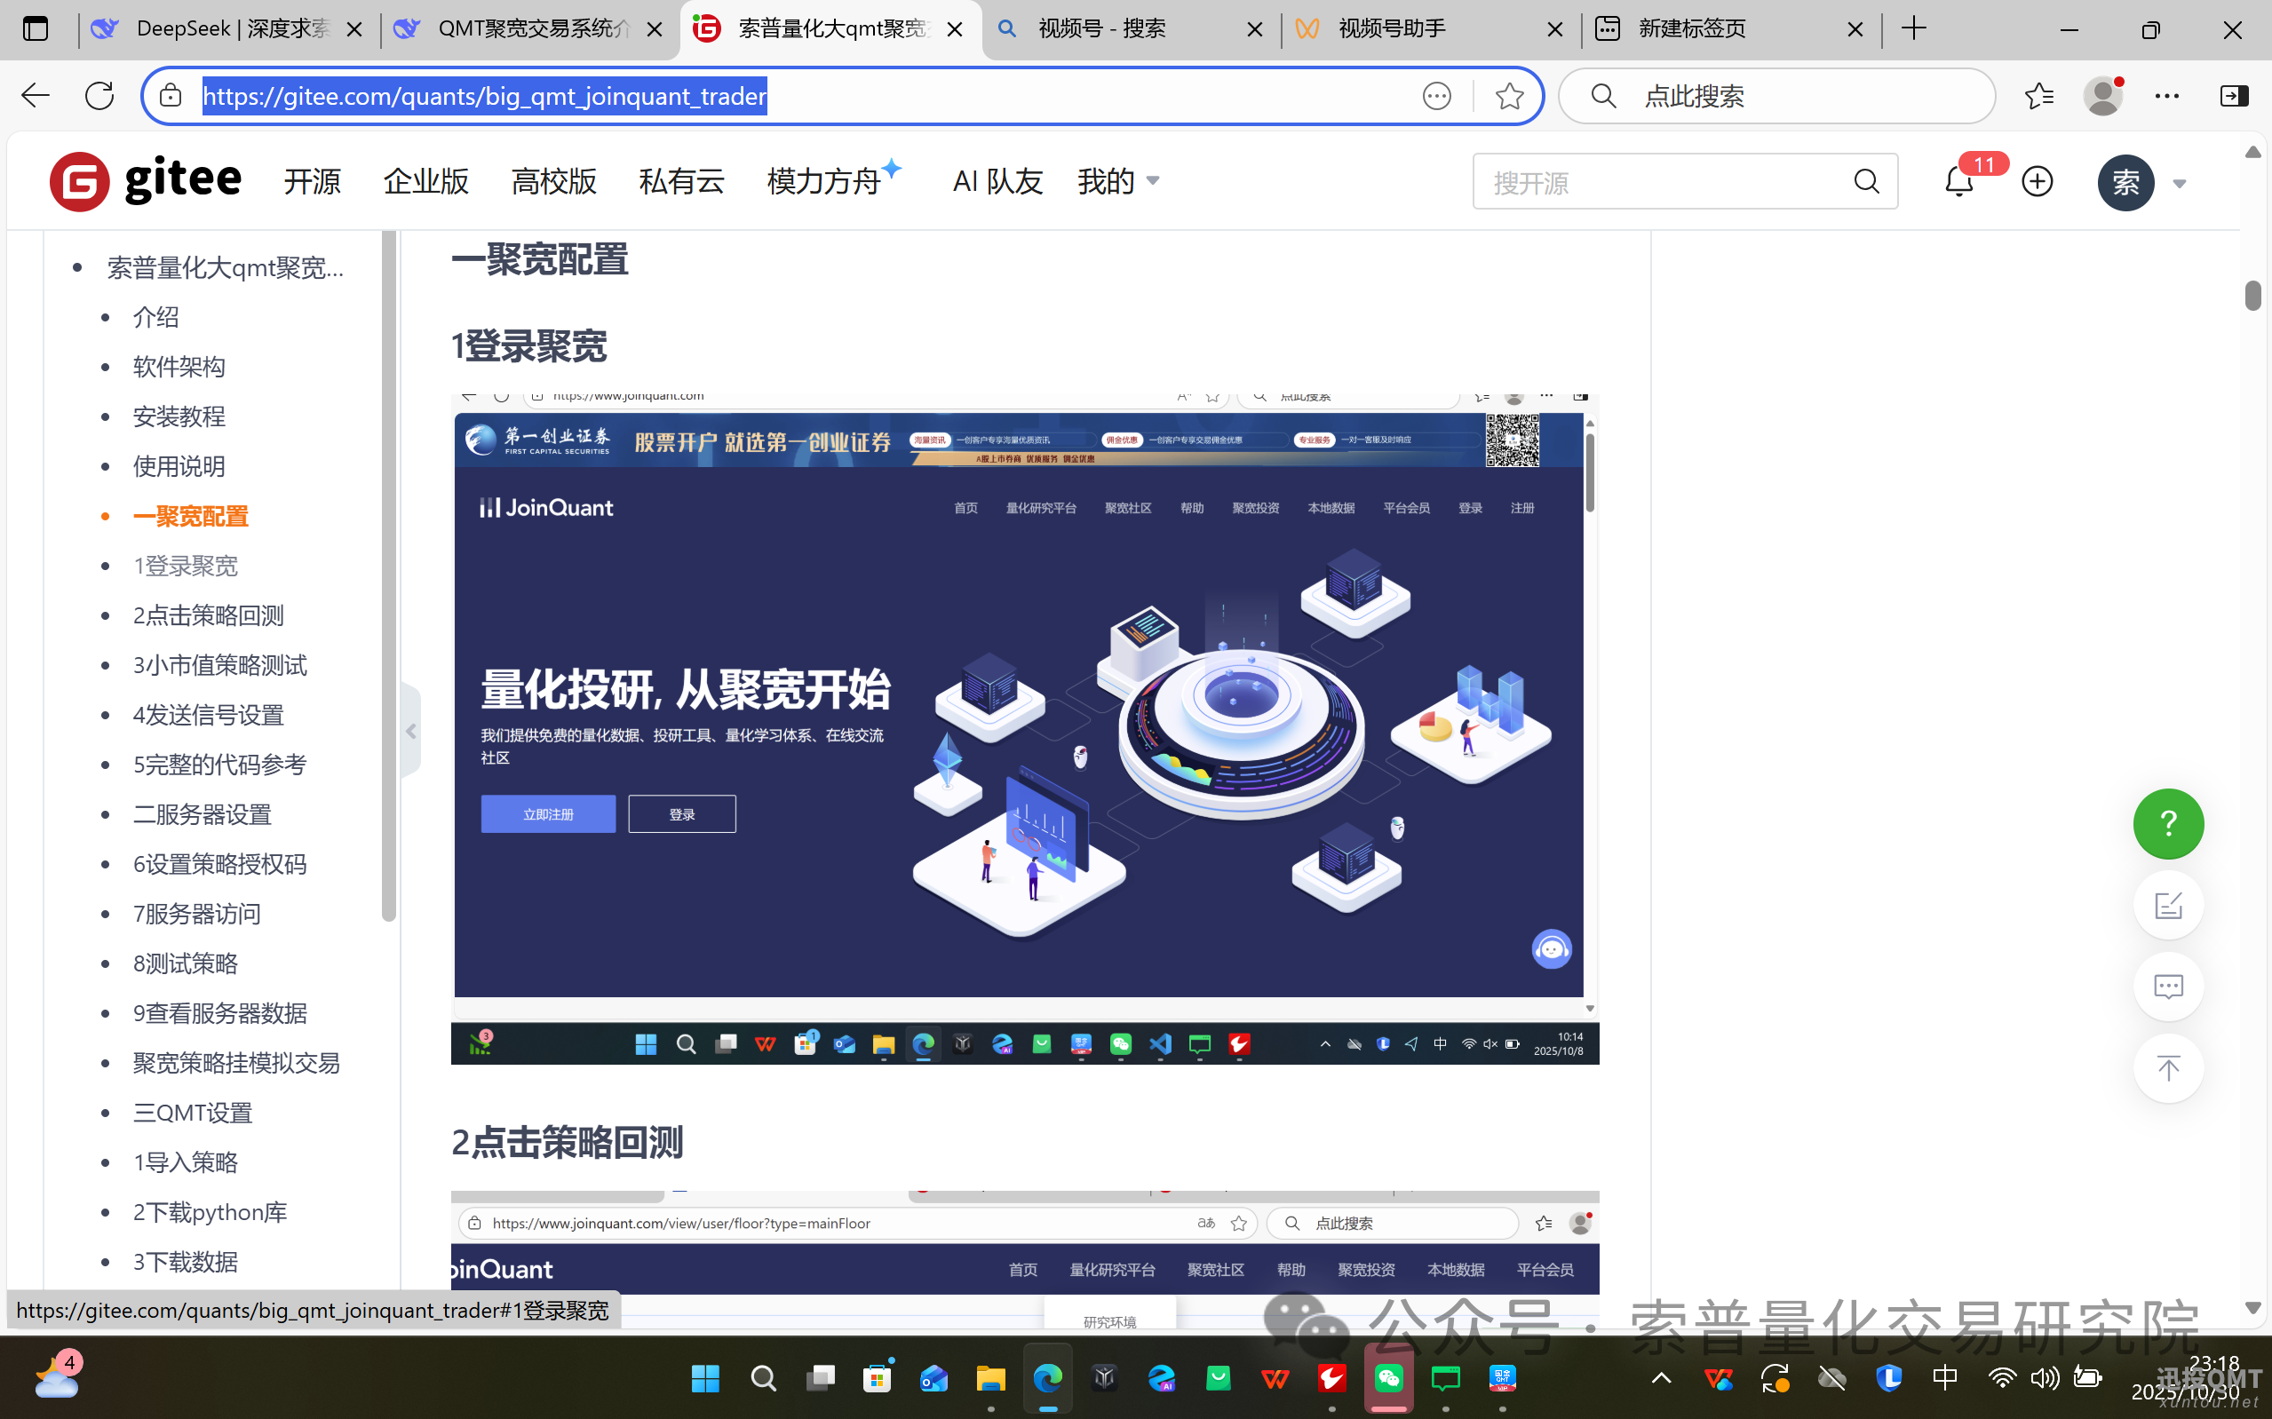Screen dimensions: 2272x1419
Task: Open the 1登录聚宽 sidebar link
Action: (x=186, y=565)
